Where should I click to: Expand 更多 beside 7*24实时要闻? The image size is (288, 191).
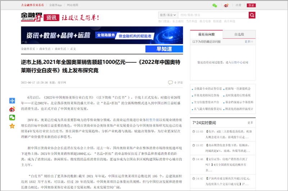pos(250,123)
